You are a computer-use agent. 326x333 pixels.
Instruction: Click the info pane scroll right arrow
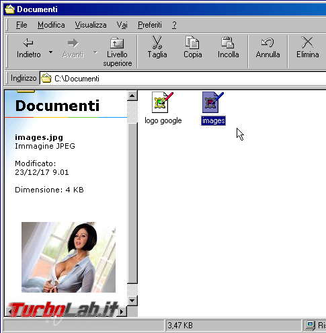click(122, 311)
